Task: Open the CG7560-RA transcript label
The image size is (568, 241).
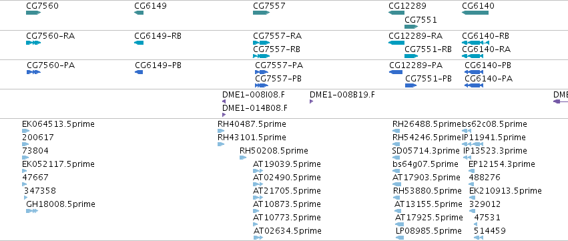Action: click(50, 36)
